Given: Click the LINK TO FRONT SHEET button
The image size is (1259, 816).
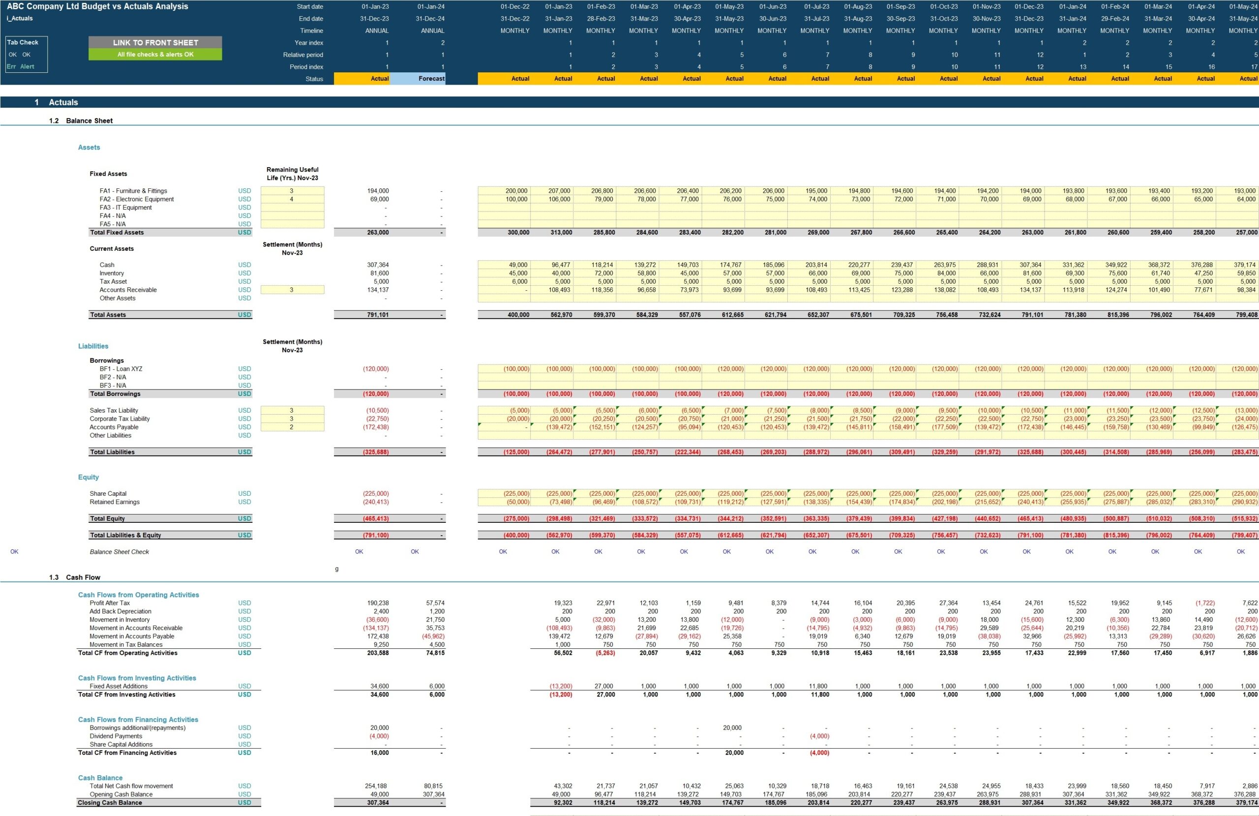Looking at the screenshot, I should point(155,42).
